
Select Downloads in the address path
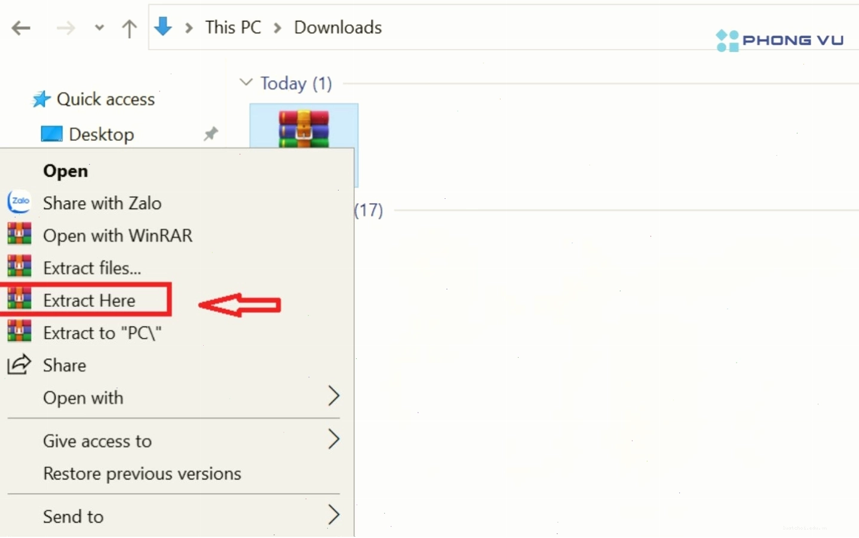(338, 27)
